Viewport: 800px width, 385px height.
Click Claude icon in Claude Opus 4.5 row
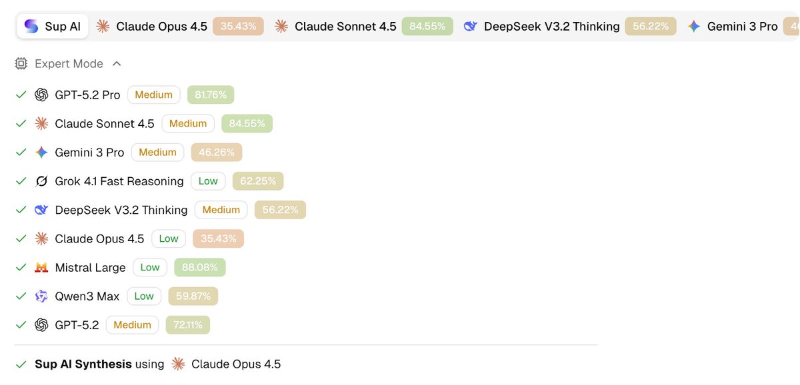coord(41,238)
